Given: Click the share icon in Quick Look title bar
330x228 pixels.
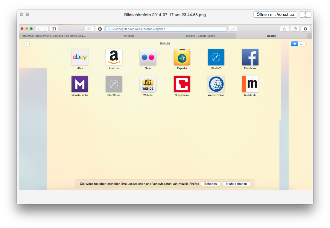Looking at the screenshot, I should 305,15.
